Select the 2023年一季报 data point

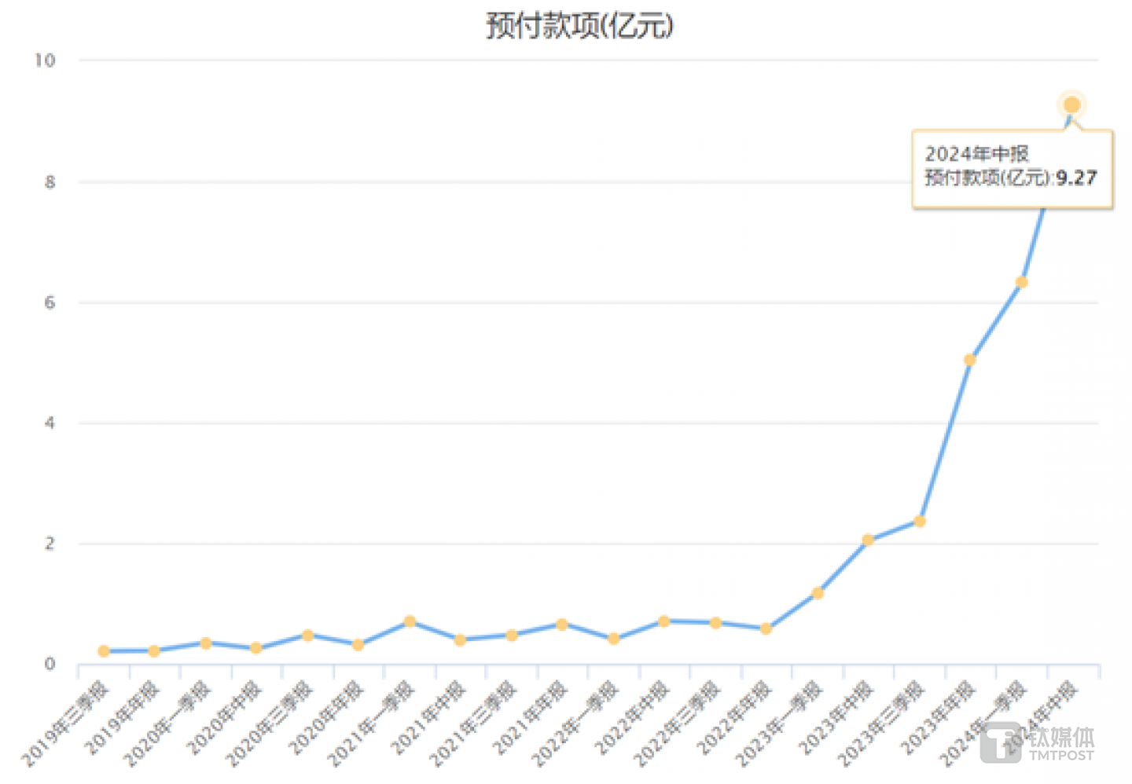click(818, 593)
